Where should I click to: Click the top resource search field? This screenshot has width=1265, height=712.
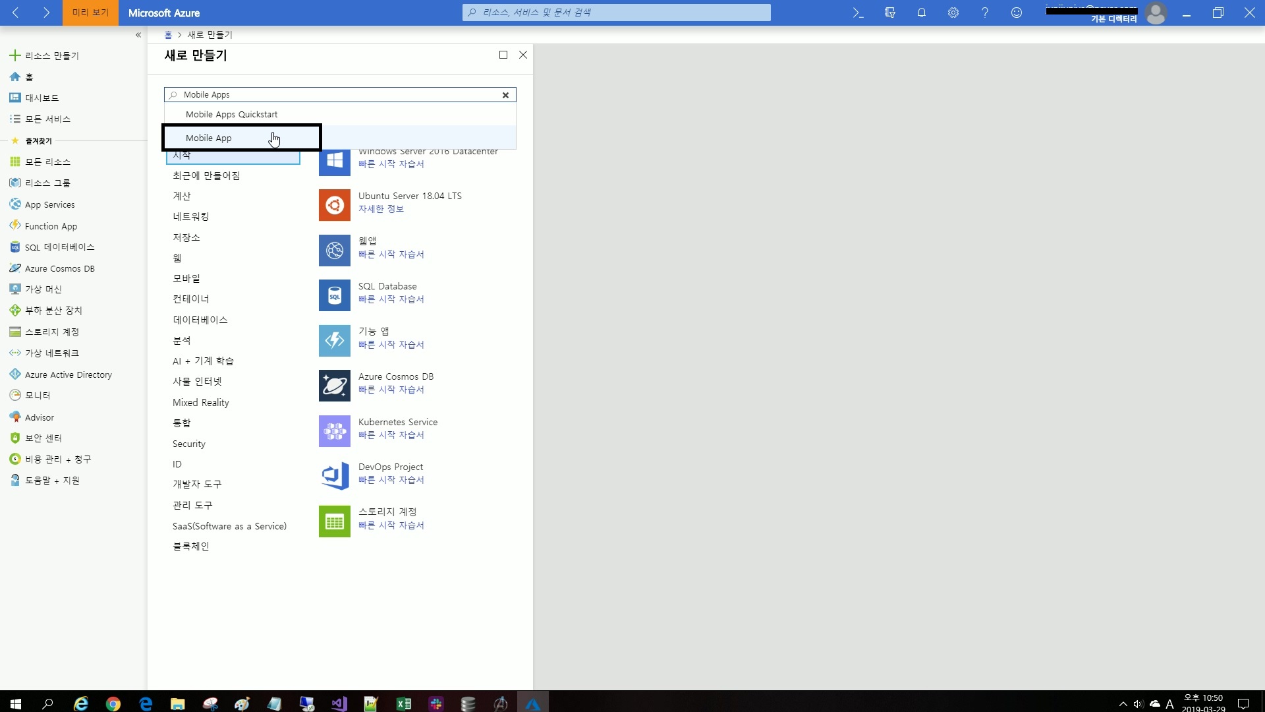pyautogui.click(x=616, y=13)
